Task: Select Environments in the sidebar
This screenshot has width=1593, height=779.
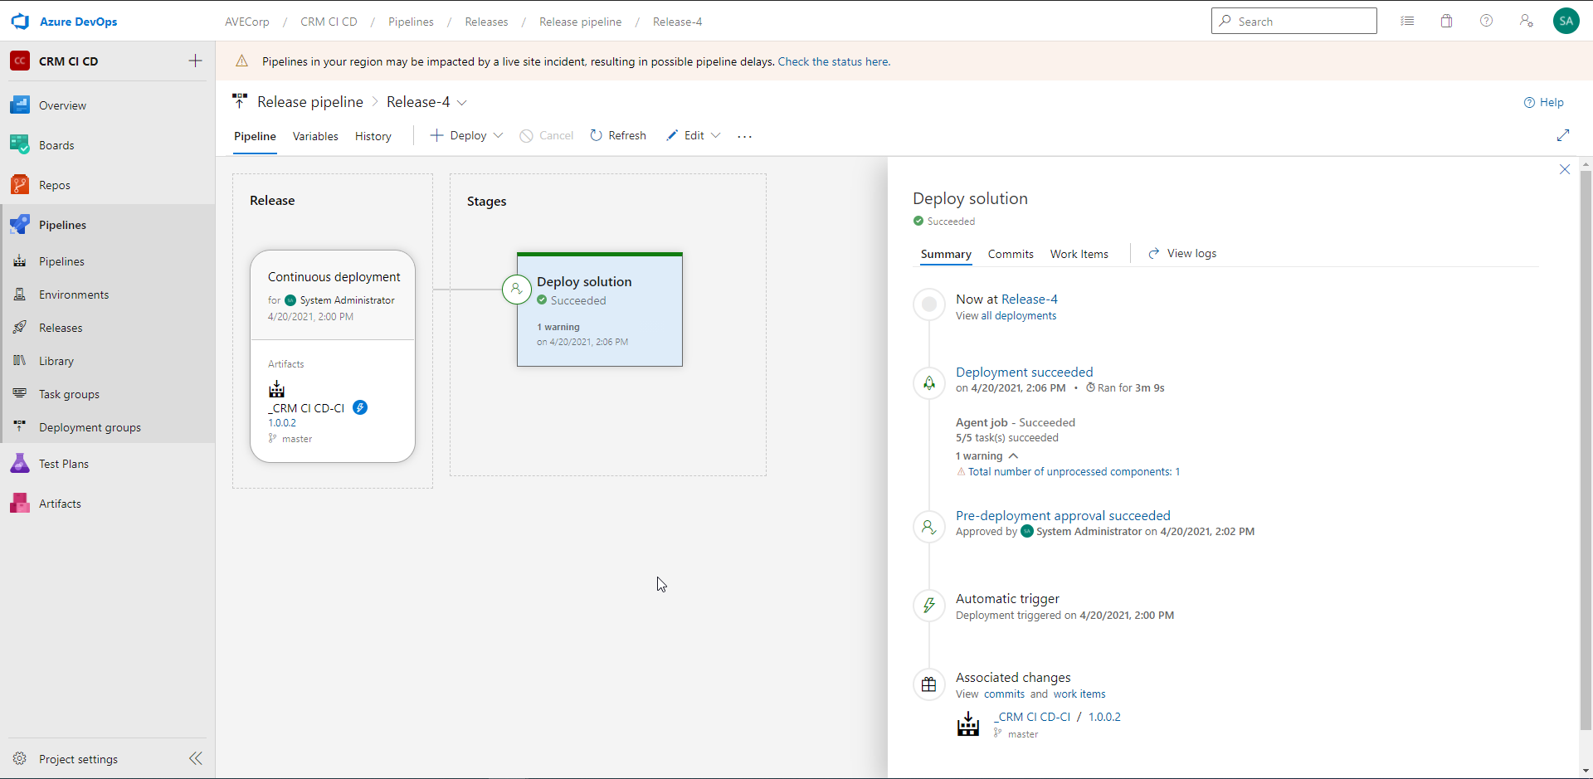Action: 75,294
